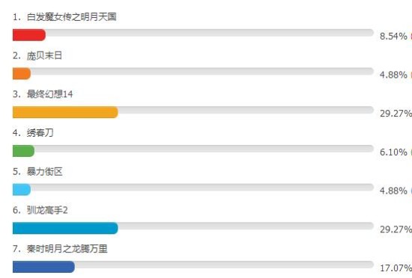Click the green bar for 绣春刀
The image size is (412, 278).
click(x=23, y=151)
